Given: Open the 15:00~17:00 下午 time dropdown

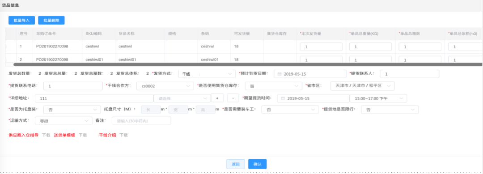Looking at the screenshot, I should pos(378,98).
